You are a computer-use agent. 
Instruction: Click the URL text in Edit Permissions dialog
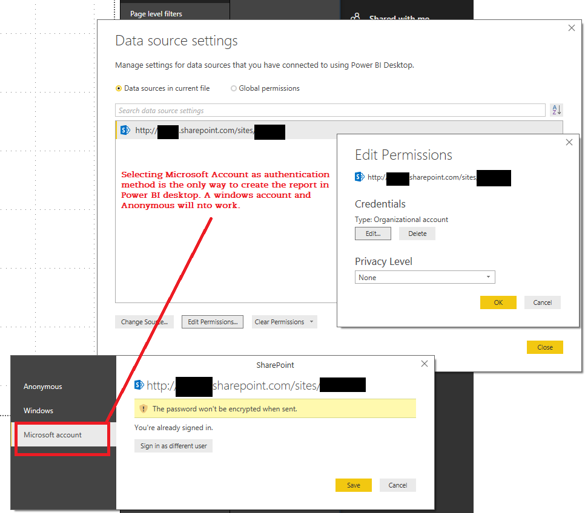point(439,177)
